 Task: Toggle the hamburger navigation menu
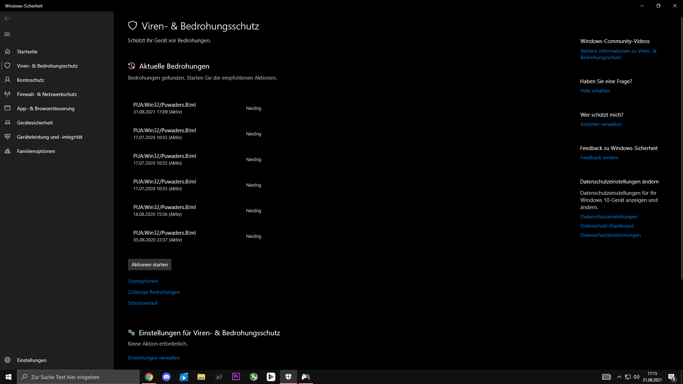coord(7,34)
